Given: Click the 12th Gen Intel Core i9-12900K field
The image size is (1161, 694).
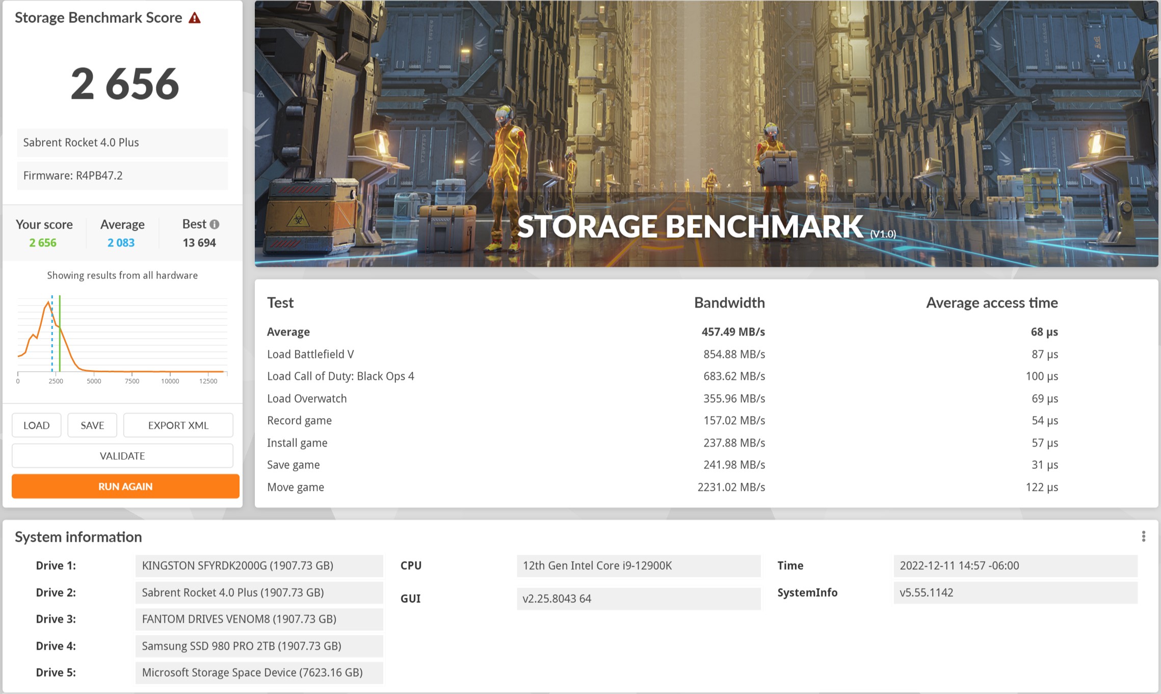Looking at the screenshot, I should click(x=638, y=566).
